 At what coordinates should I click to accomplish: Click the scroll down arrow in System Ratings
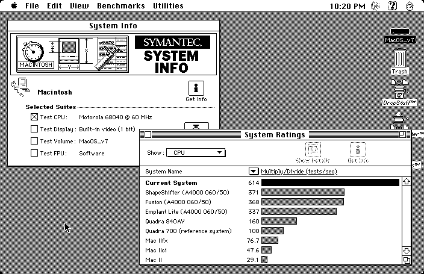click(407, 251)
